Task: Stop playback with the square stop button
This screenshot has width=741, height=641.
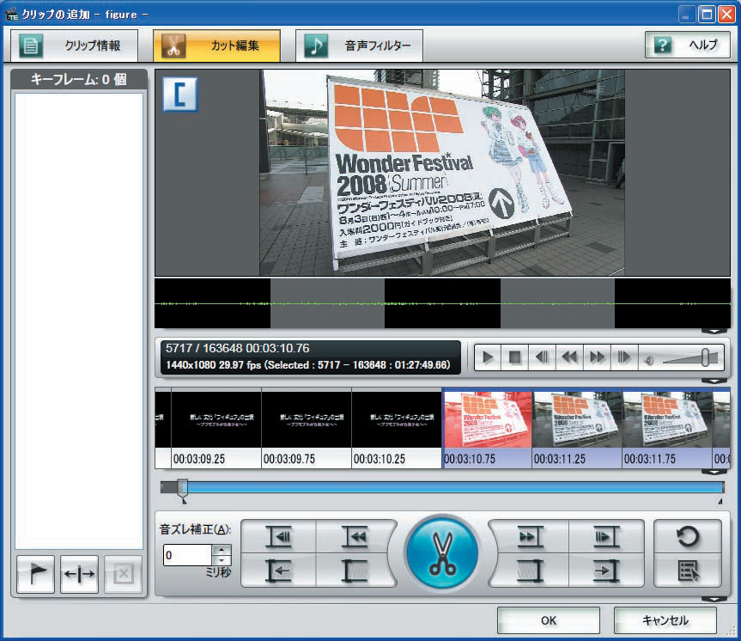Action: click(515, 357)
